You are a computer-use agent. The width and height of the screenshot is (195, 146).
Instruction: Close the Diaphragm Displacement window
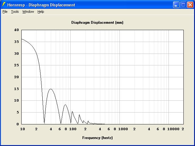coord(190,5)
